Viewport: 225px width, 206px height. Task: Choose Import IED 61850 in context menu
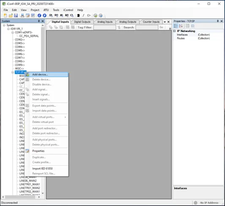click(47, 168)
